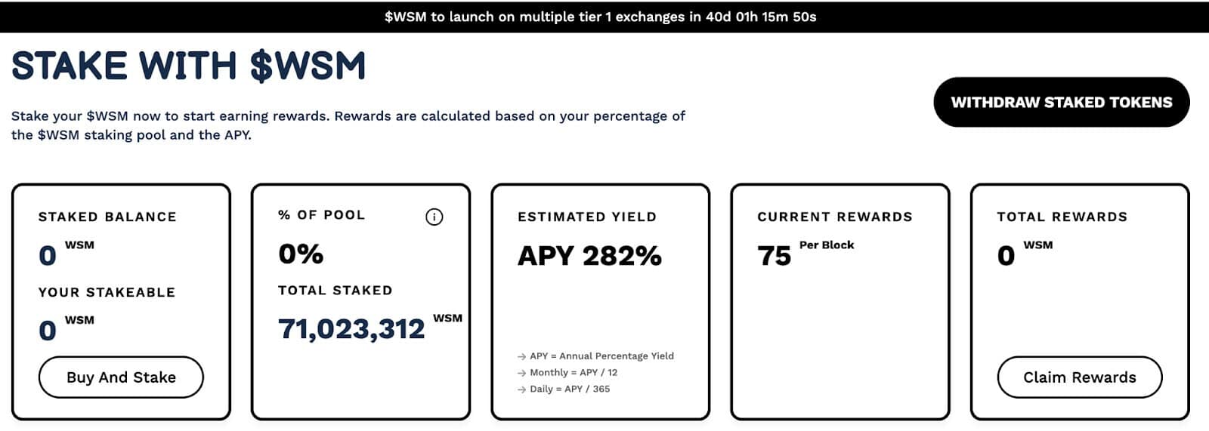This screenshot has width=1209, height=431.
Task: Click the $WSM launch countdown banner
Action: (600, 17)
